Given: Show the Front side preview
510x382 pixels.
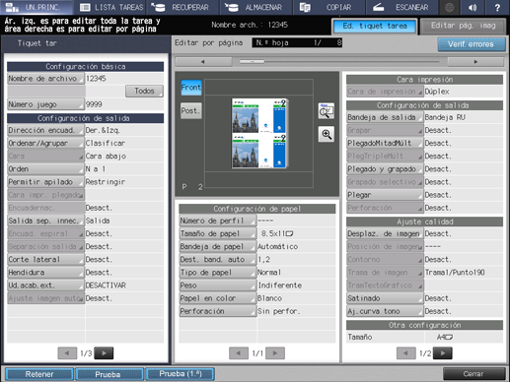Looking at the screenshot, I should pyautogui.click(x=191, y=88).
